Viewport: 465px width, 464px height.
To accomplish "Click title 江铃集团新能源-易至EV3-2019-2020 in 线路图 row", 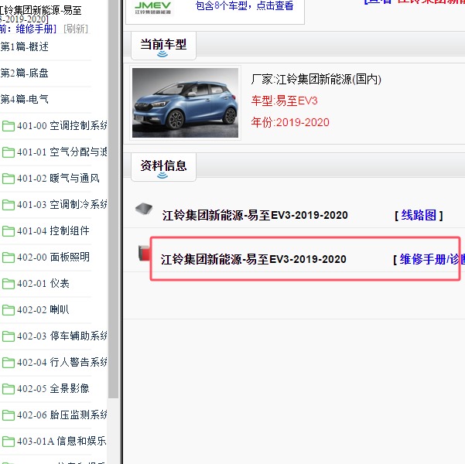I will 255,215.
